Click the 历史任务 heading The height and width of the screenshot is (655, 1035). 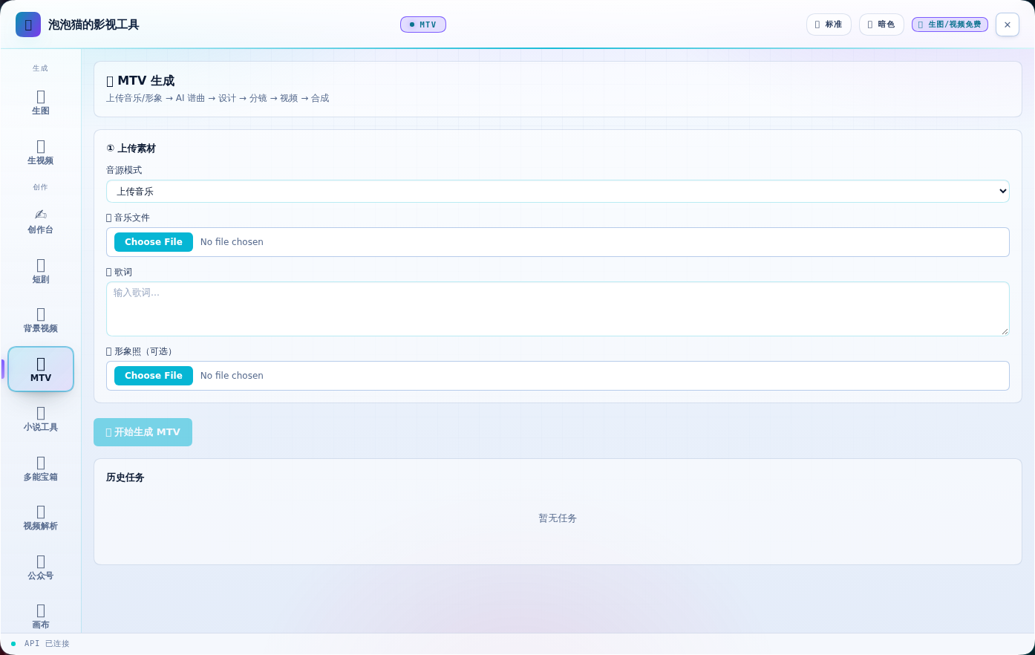[x=125, y=478]
